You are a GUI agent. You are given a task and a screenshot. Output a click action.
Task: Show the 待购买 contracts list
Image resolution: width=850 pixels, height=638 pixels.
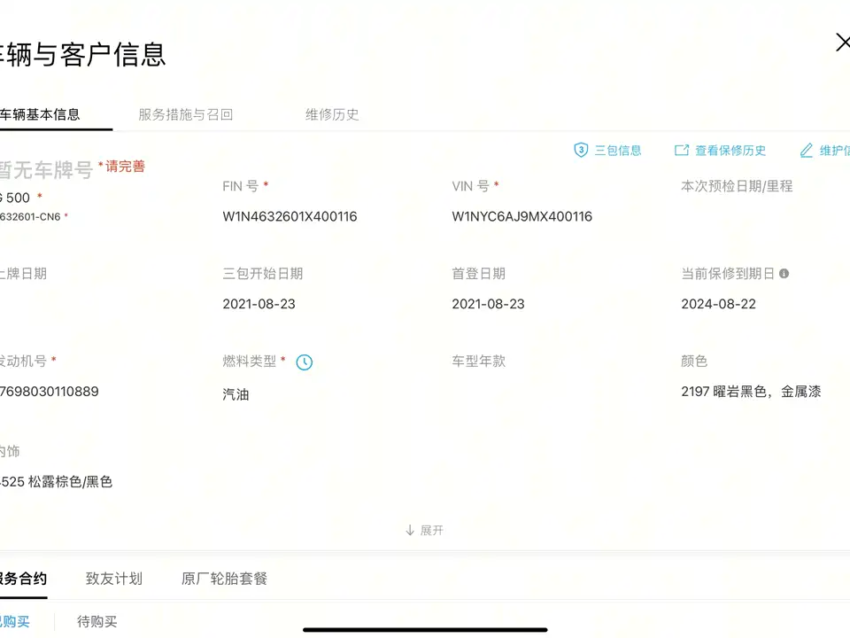97,622
